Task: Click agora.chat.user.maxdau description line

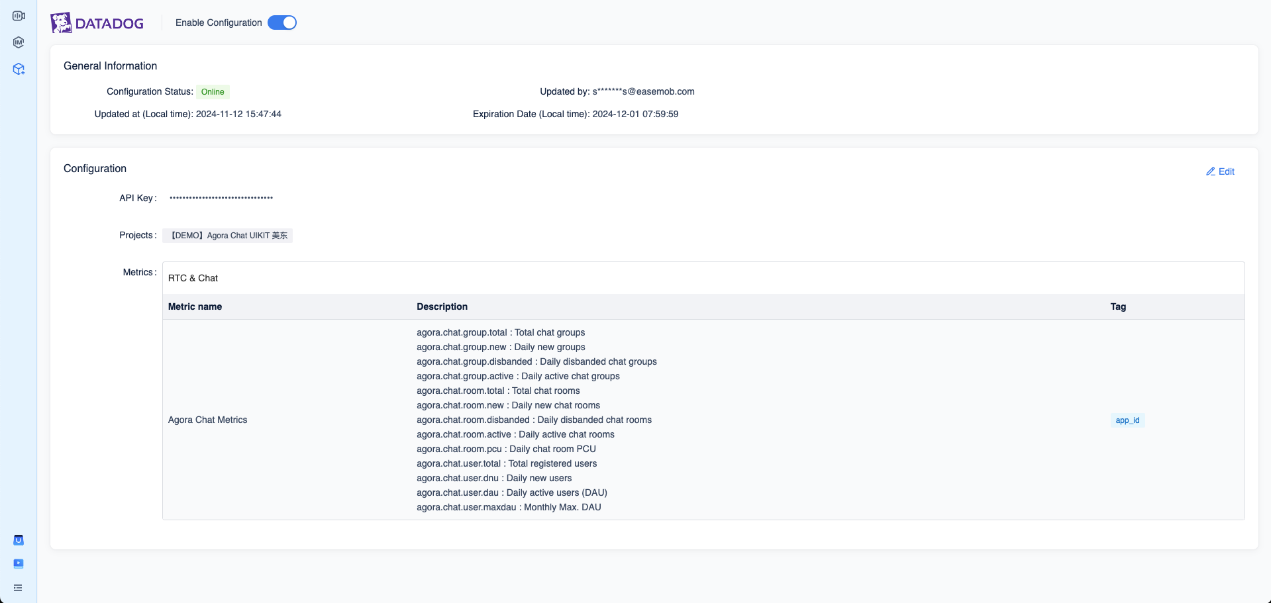Action: 509,507
